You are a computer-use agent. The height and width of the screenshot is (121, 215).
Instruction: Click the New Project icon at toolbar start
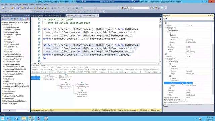(3, 8)
